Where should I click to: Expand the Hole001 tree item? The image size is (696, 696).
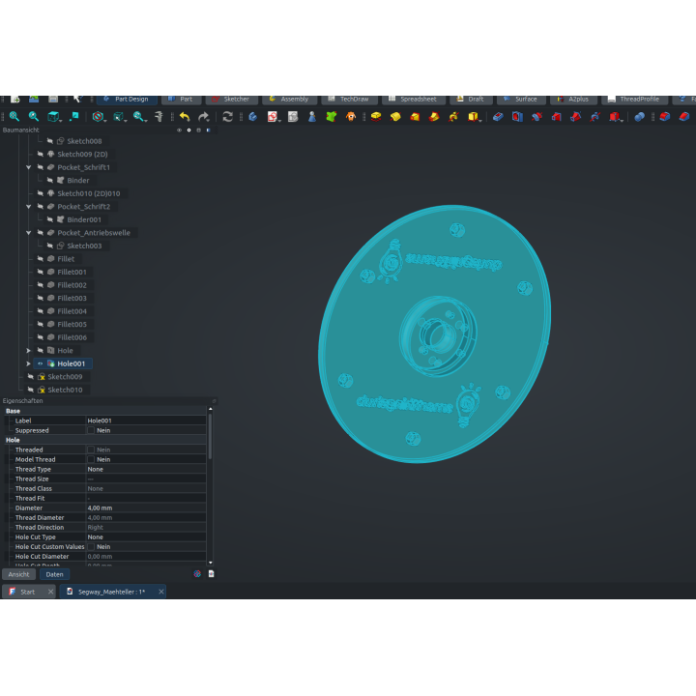pos(28,363)
